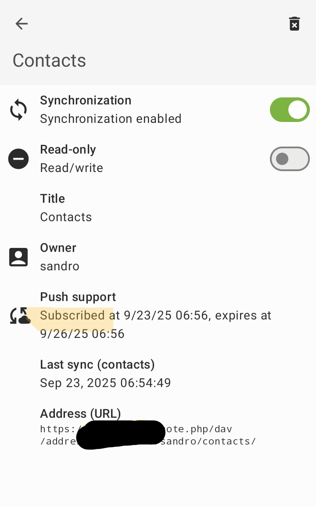This screenshot has height=506, width=316.
Task: Tap the Contacts page heading
Action: (49, 61)
